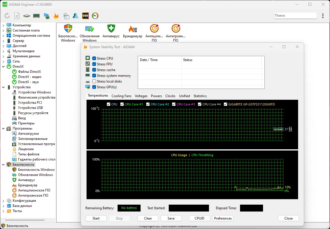Uncheck the Stress CPU checkbox
This screenshot has width=330, height=229.
click(x=94, y=58)
